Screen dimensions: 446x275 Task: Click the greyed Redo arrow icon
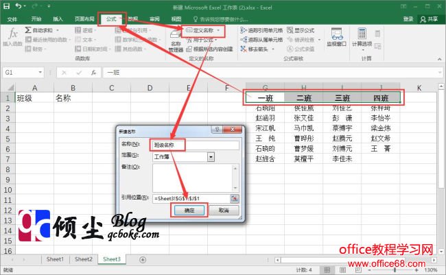pos(34,6)
